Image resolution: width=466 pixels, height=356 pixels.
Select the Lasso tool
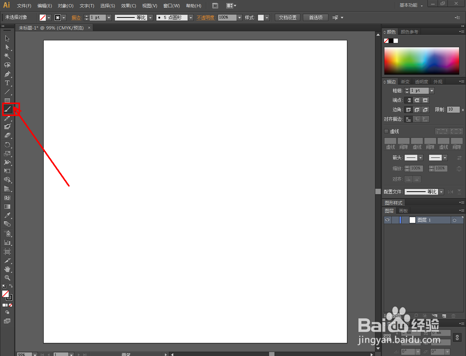click(7, 65)
